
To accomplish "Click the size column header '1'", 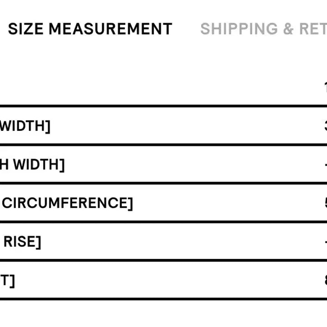I will click(325, 87).
